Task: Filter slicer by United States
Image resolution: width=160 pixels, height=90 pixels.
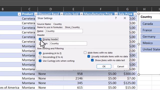Action: click(x=150, y=49)
